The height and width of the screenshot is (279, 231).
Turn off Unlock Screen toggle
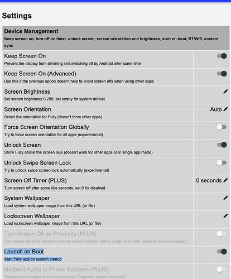(x=222, y=145)
